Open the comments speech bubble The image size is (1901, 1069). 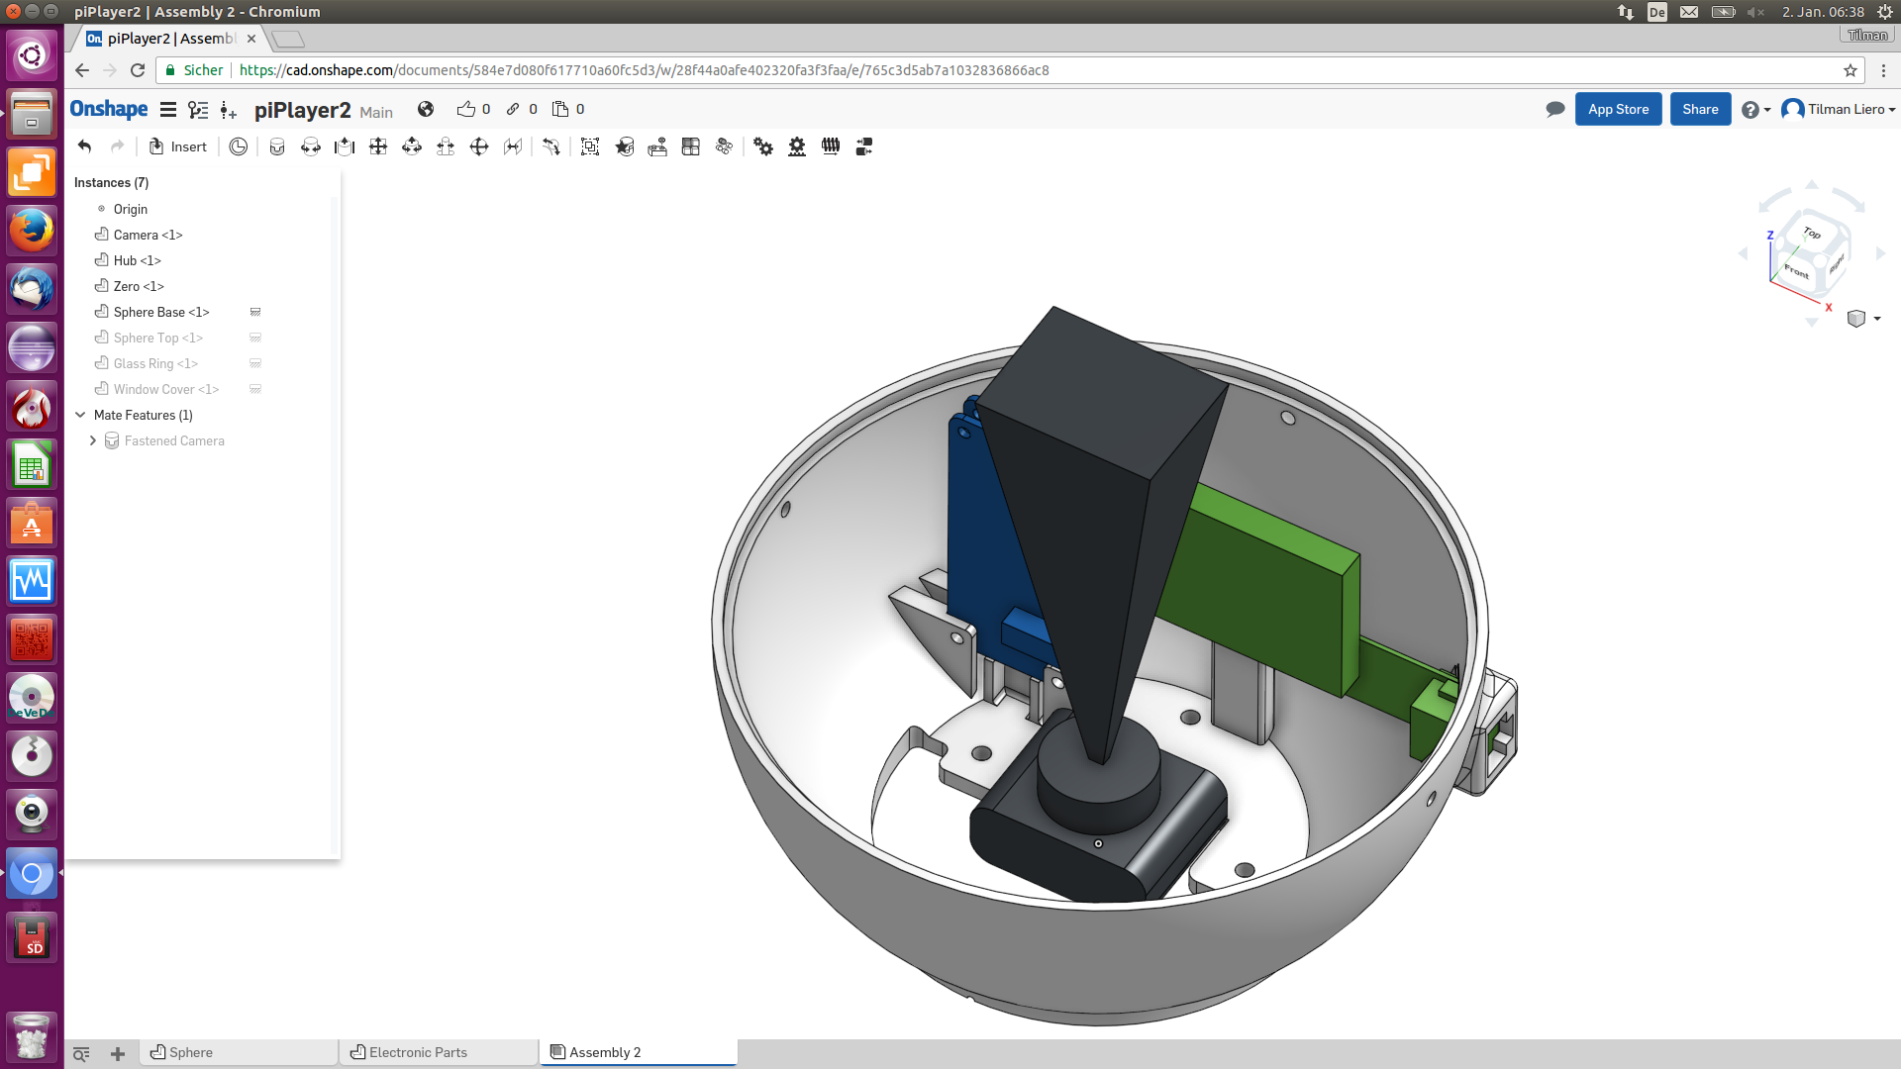1555,109
